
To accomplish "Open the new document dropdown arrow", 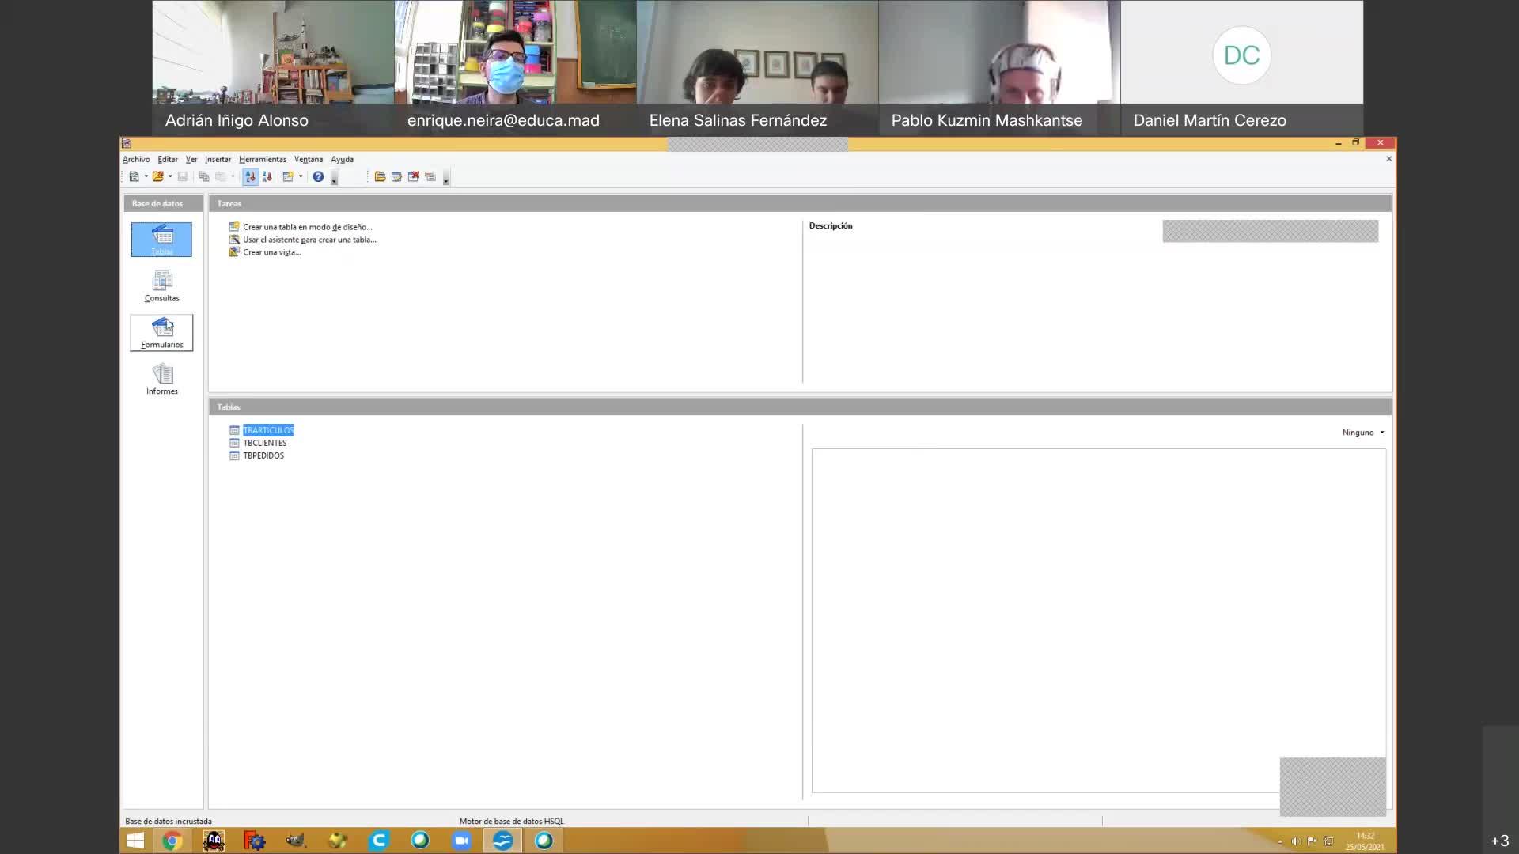I will [146, 177].
